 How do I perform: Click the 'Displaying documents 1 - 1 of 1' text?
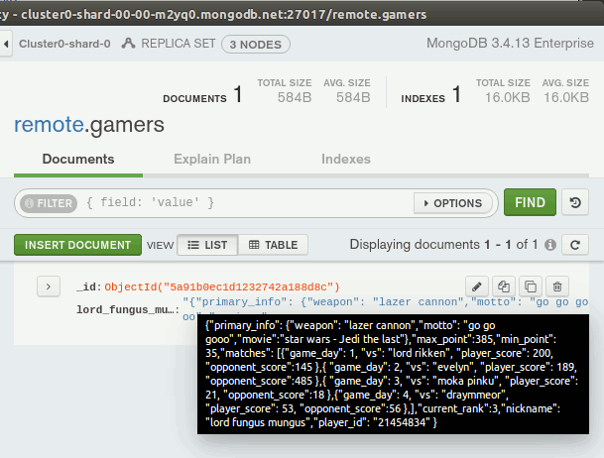coord(443,245)
